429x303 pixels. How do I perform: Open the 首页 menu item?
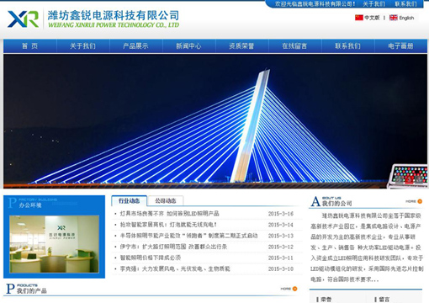[30, 46]
